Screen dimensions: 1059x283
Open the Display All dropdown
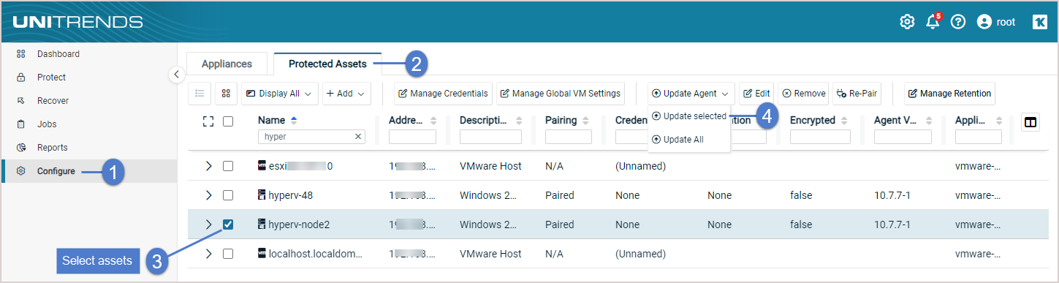280,94
